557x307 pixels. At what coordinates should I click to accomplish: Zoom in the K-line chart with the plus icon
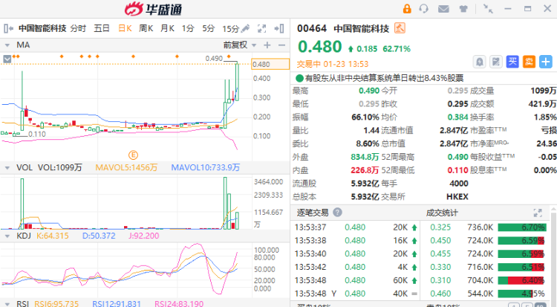(x=267, y=45)
